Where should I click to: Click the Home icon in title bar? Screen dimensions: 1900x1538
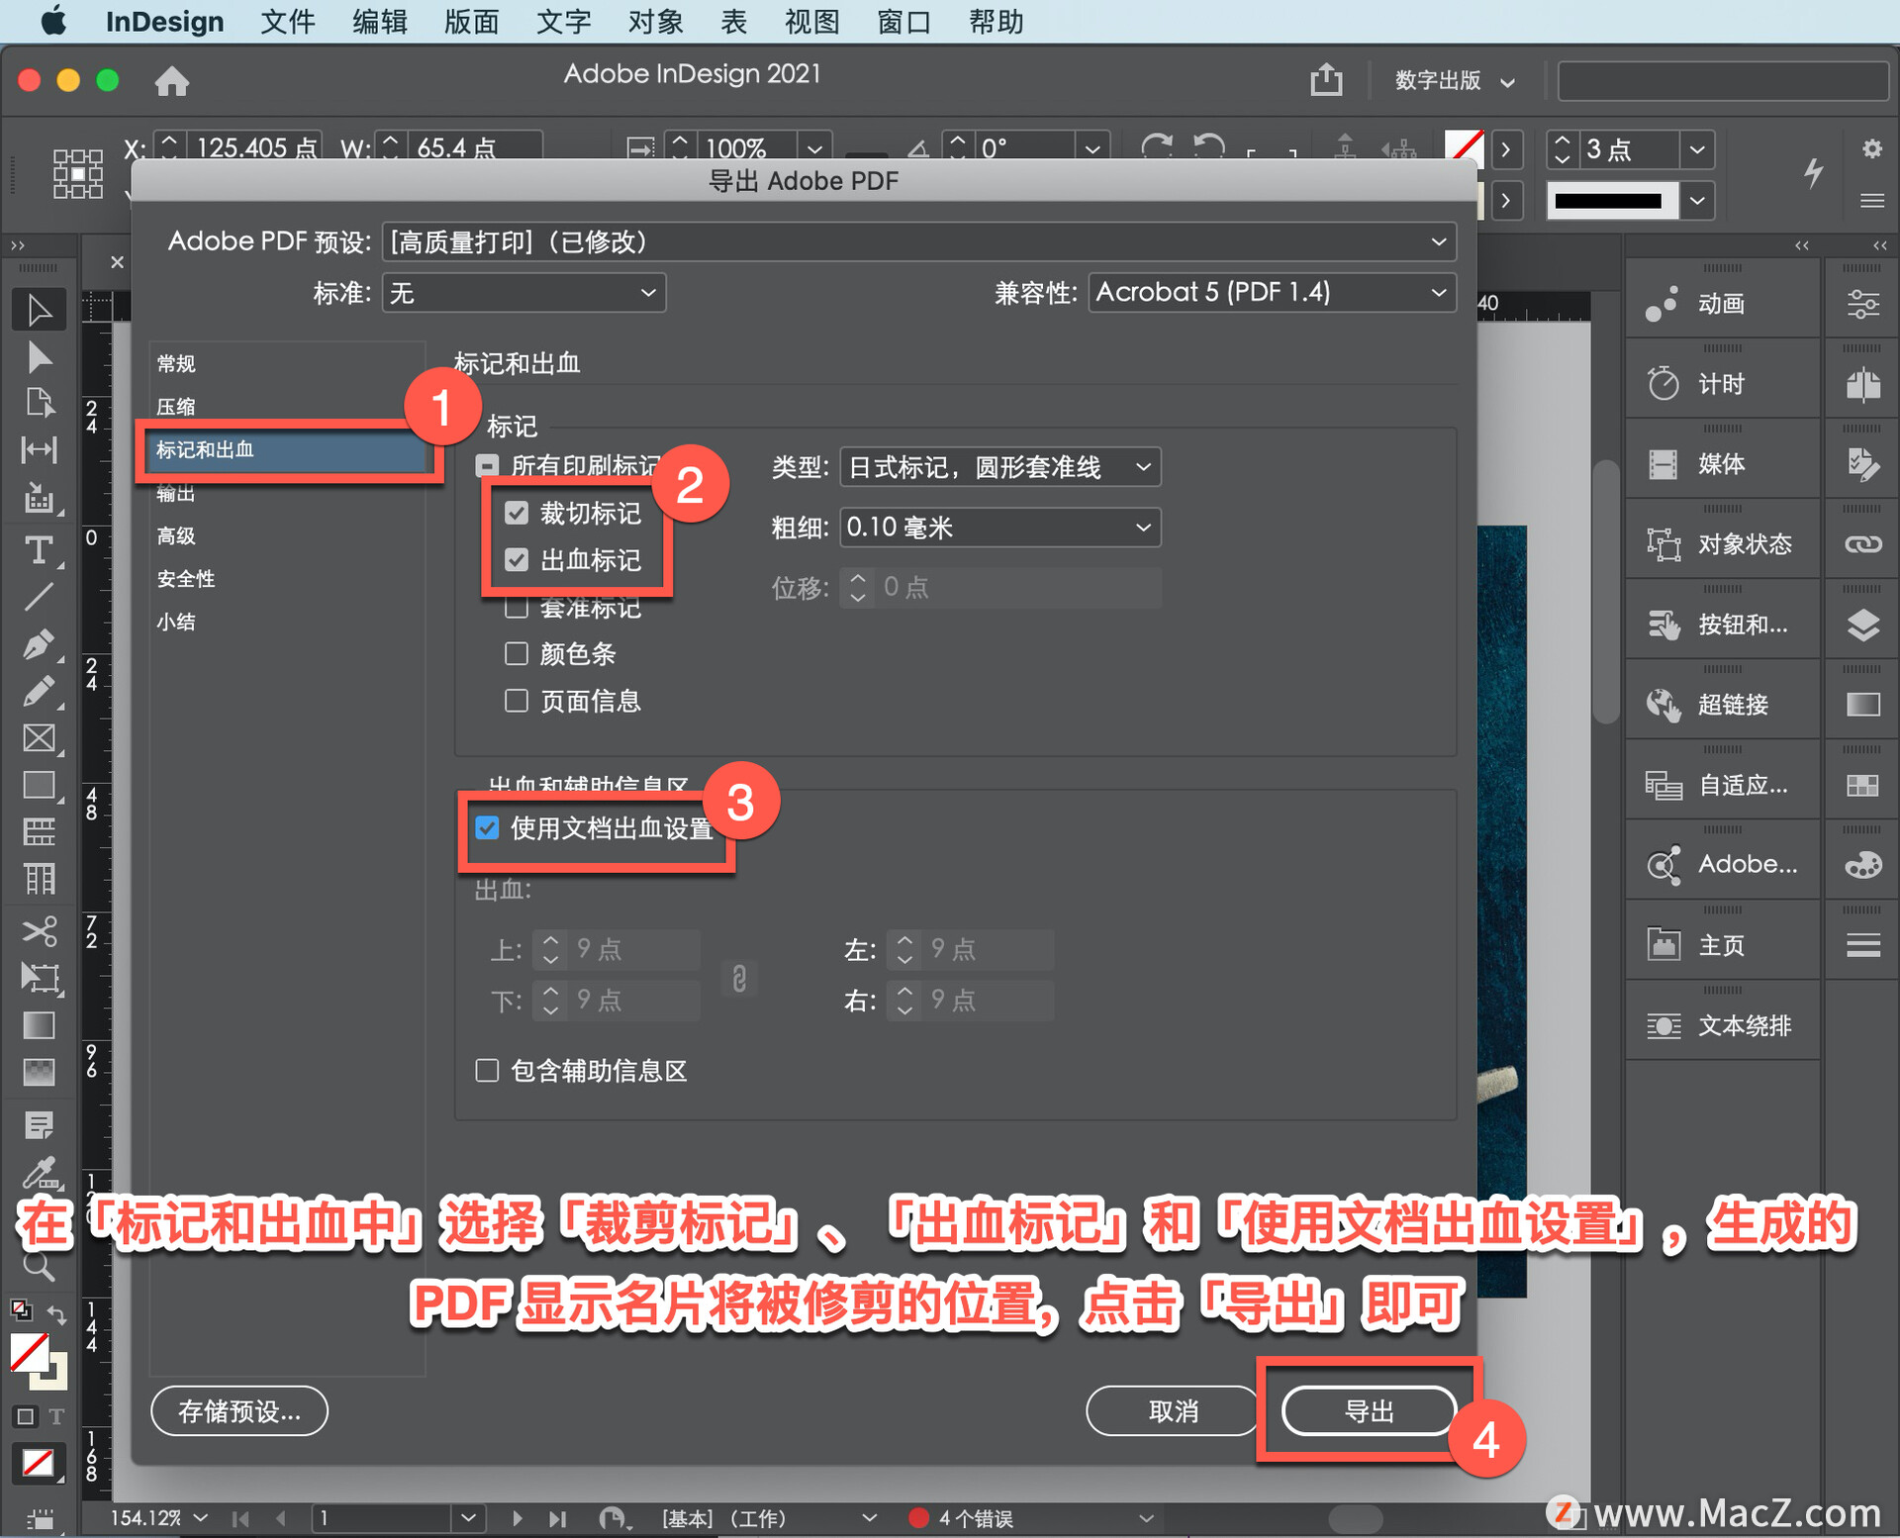[x=172, y=80]
